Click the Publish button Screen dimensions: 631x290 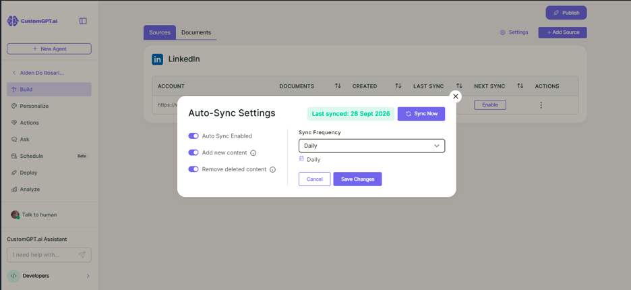(566, 13)
